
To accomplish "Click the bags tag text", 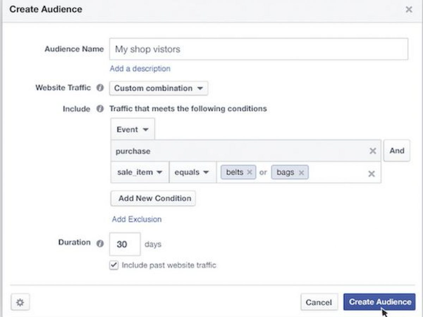I will click(286, 172).
